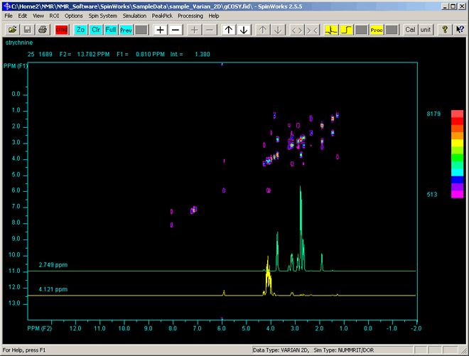Click the 513 contour level value
Screen dimensions: 469x356
click(x=432, y=195)
